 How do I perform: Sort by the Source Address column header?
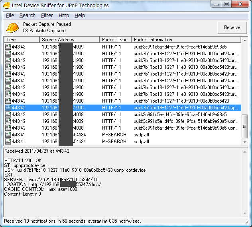69,40
